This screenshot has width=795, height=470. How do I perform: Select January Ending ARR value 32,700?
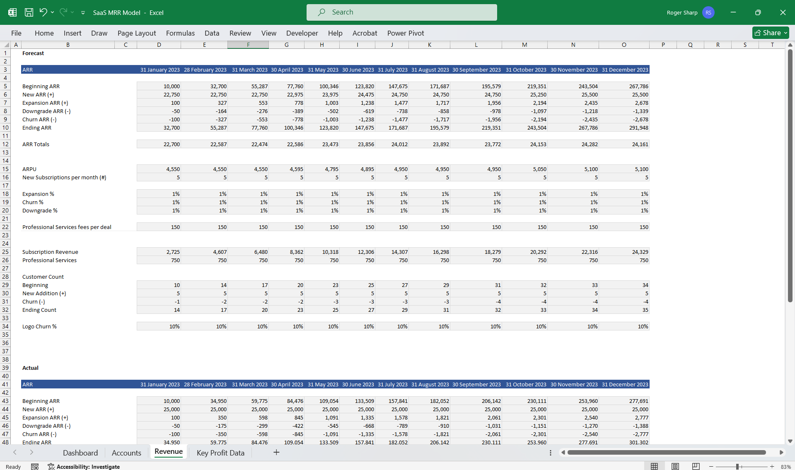159,128
